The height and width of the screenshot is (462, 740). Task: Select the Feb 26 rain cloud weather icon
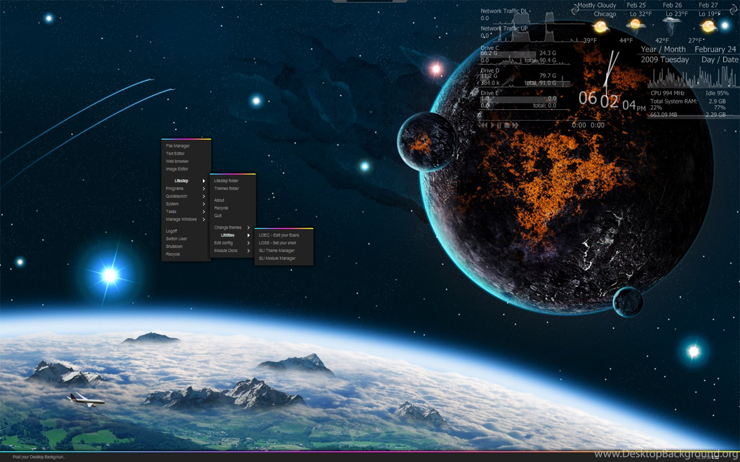click(671, 25)
